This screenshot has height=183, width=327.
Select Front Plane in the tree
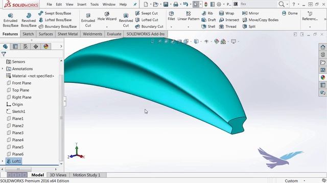click(x=19, y=83)
